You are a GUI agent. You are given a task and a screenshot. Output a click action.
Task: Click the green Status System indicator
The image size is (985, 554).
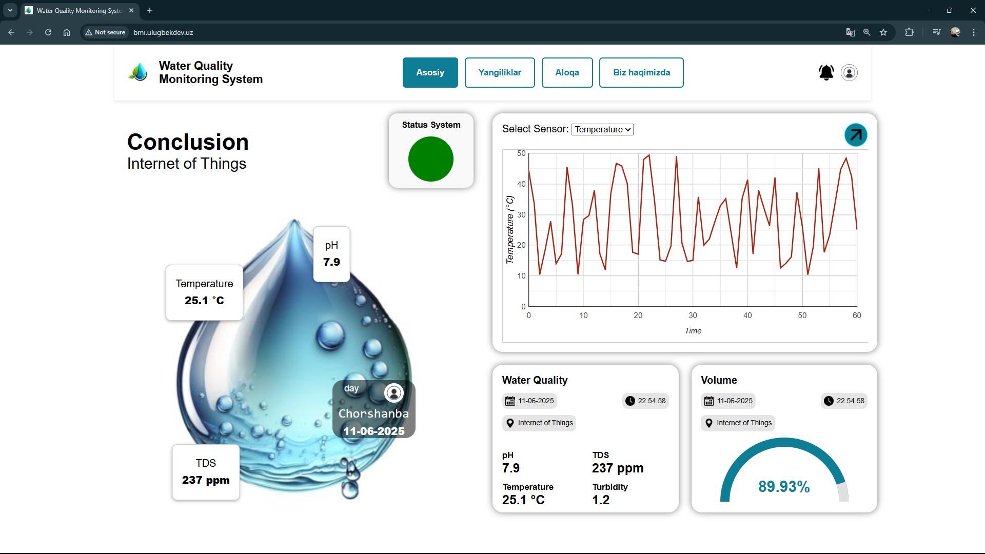431,159
